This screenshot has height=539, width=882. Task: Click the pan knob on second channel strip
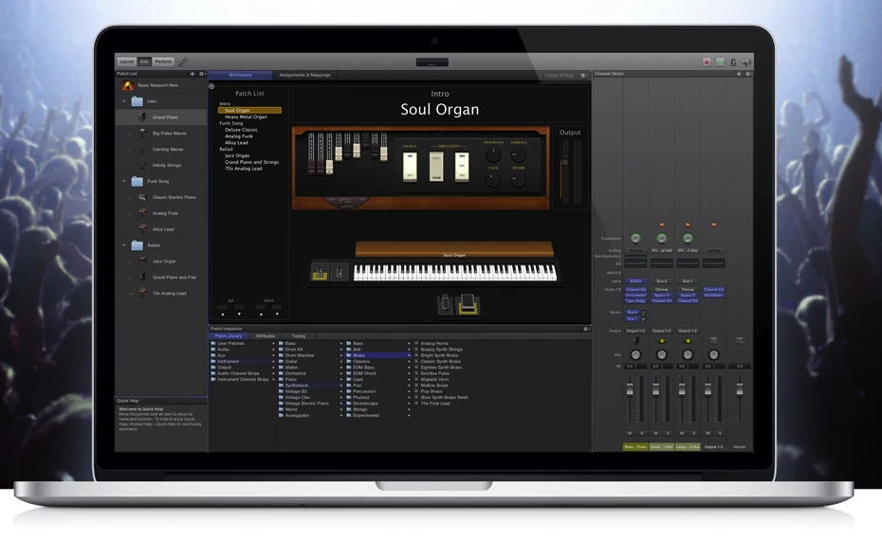[662, 354]
